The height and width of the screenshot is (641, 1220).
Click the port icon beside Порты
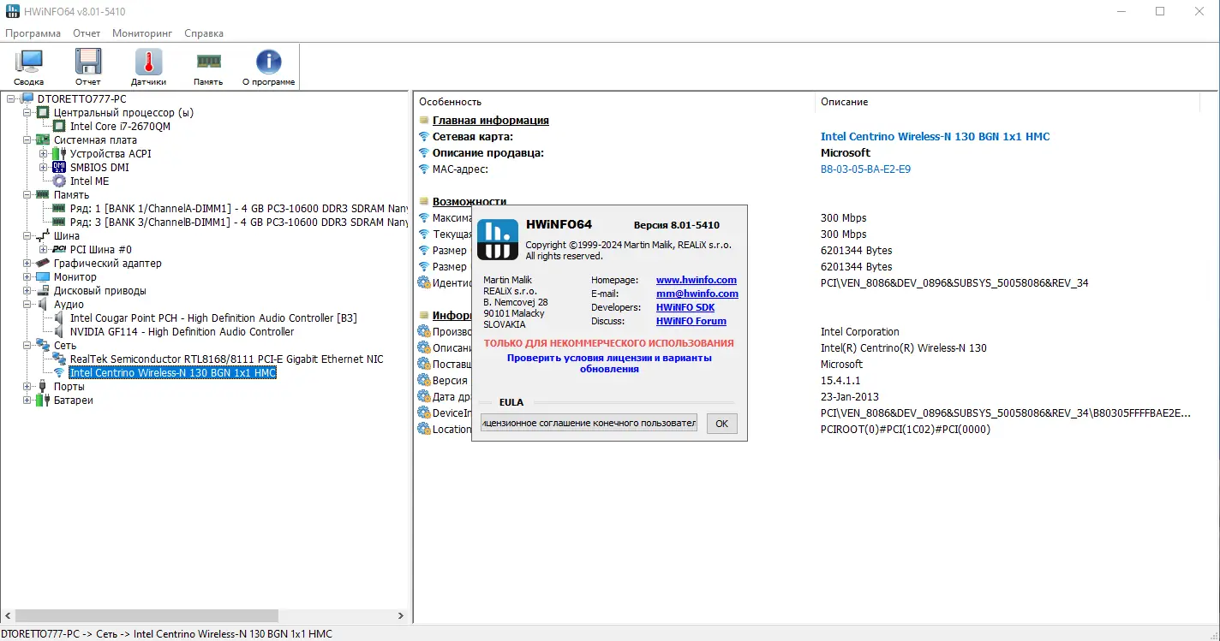[44, 386]
